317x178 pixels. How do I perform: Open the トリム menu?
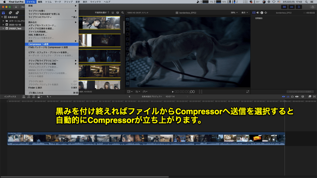(x=48, y=2)
